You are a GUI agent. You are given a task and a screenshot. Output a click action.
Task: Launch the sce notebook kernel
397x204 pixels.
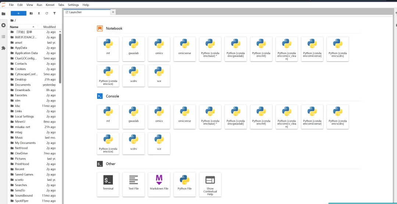pyautogui.click(x=159, y=76)
